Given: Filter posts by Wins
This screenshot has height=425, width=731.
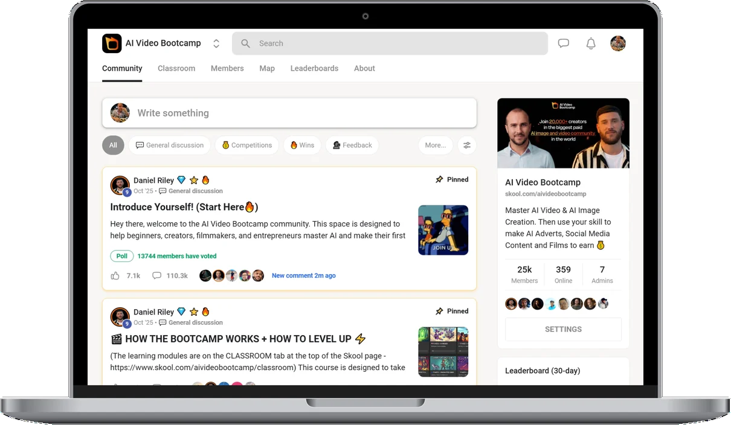Looking at the screenshot, I should pyautogui.click(x=302, y=145).
